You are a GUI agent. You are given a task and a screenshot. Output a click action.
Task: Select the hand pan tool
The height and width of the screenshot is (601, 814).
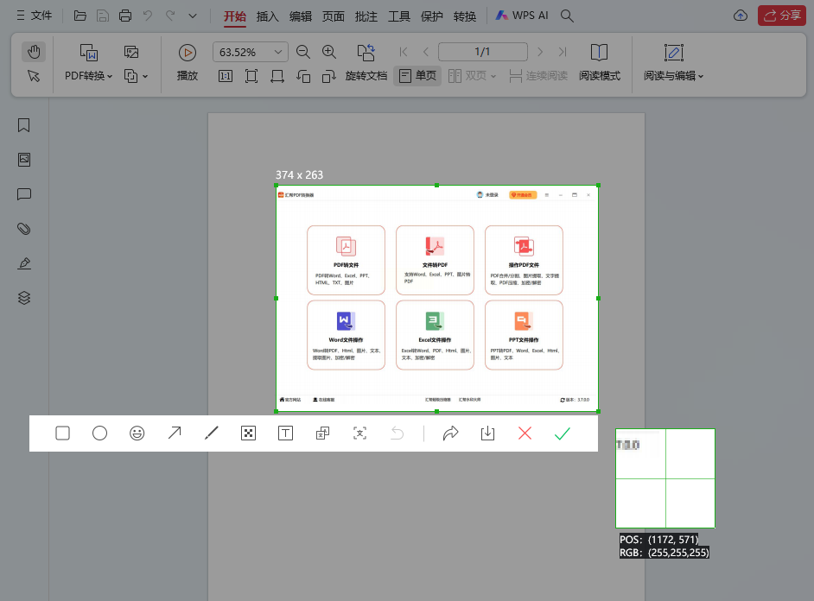34,52
